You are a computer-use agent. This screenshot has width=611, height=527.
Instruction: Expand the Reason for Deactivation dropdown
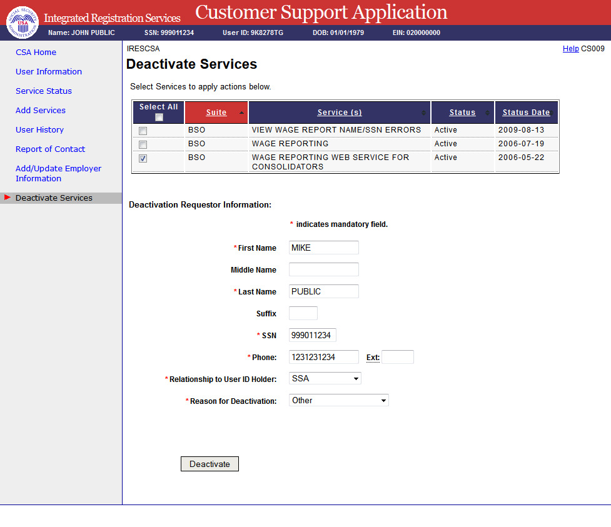(x=338, y=400)
